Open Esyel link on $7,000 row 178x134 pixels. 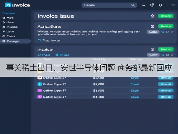click(x=135, y=84)
